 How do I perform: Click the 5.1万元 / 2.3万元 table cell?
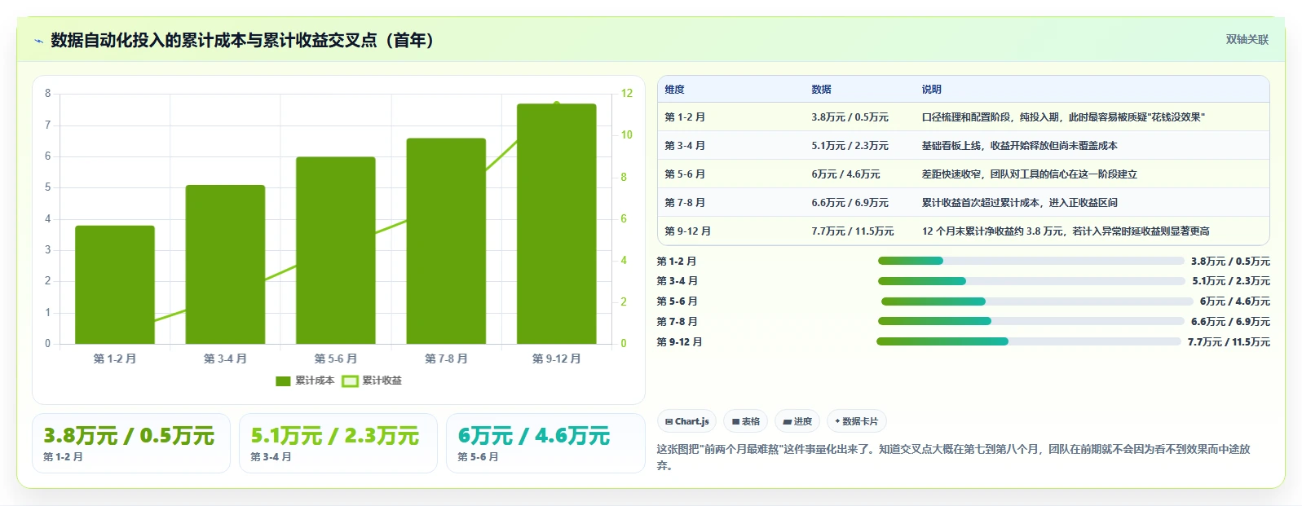point(860,146)
